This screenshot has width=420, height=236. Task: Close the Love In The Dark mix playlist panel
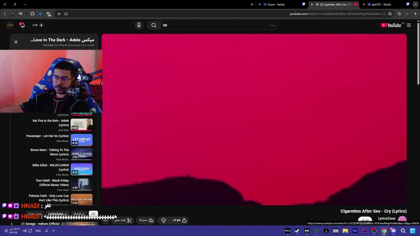pos(16,42)
